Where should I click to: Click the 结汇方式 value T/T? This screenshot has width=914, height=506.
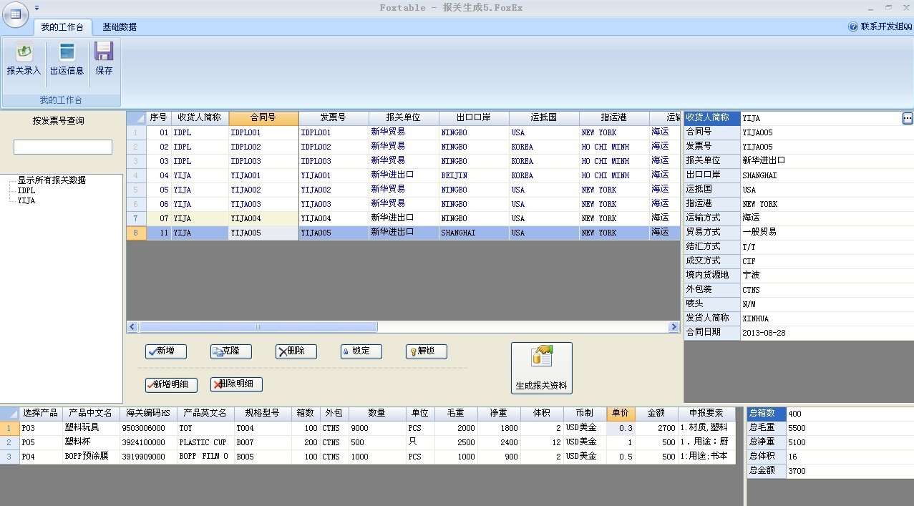[x=827, y=247]
